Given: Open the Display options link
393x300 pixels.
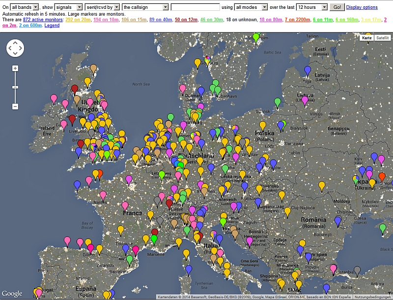Looking at the screenshot, I should [x=362, y=7].
